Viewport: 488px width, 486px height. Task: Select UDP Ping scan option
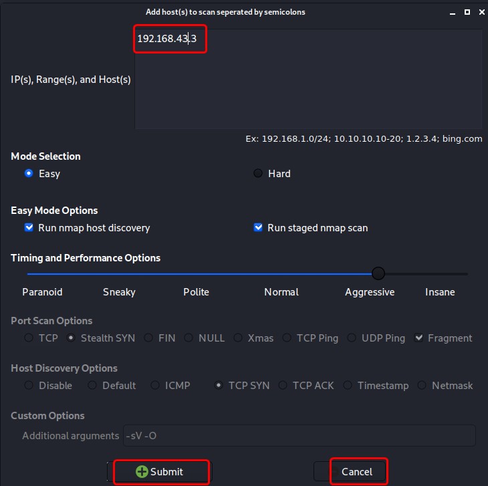click(352, 338)
